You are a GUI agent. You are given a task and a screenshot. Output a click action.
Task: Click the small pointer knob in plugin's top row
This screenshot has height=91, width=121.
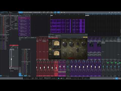click(x=77, y=44)
